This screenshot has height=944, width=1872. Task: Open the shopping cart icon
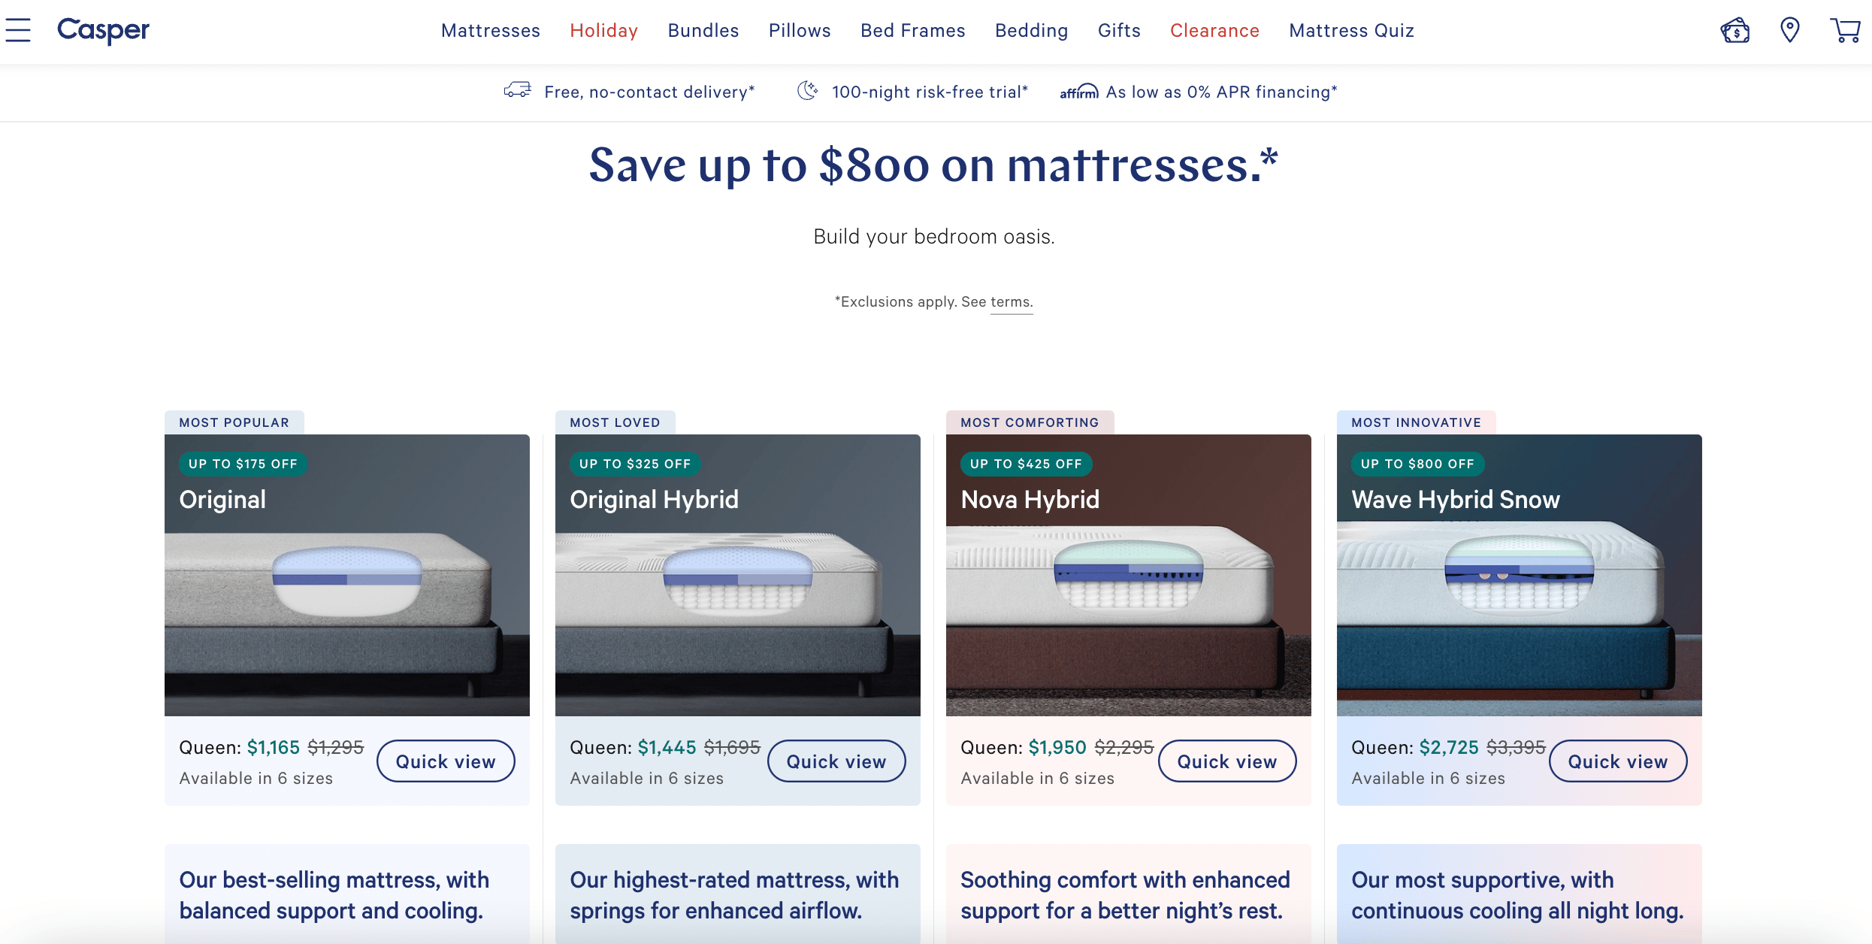click(1845, 30)
